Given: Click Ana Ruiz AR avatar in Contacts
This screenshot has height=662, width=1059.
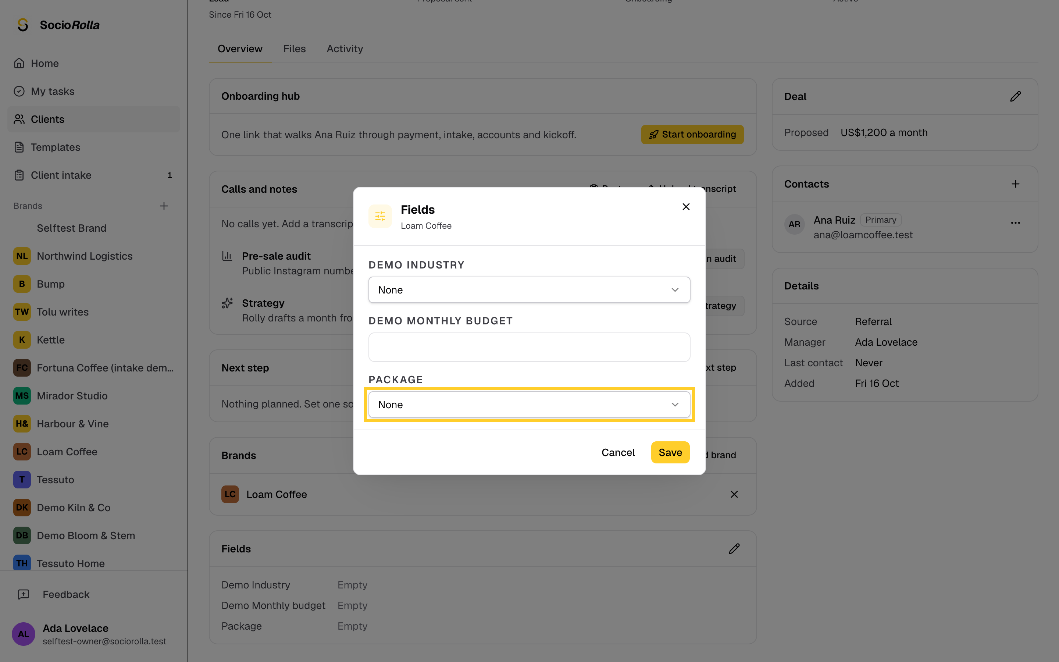Looking at the screenshot, I should pos(794,225).
